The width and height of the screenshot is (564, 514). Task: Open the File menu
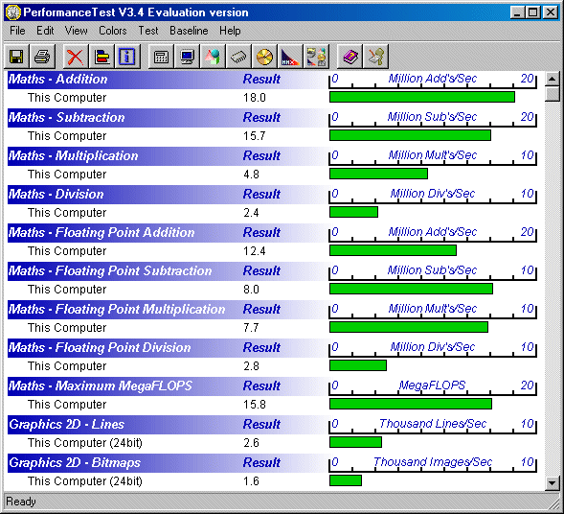click(17, 31)
